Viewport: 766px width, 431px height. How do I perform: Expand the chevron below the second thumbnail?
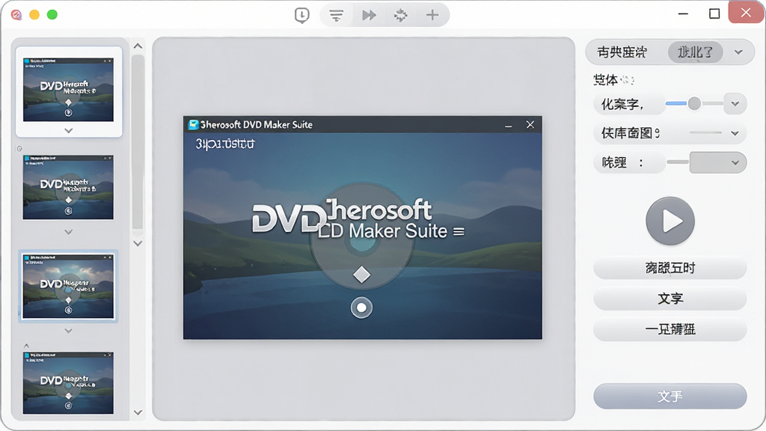coord(68,232)
